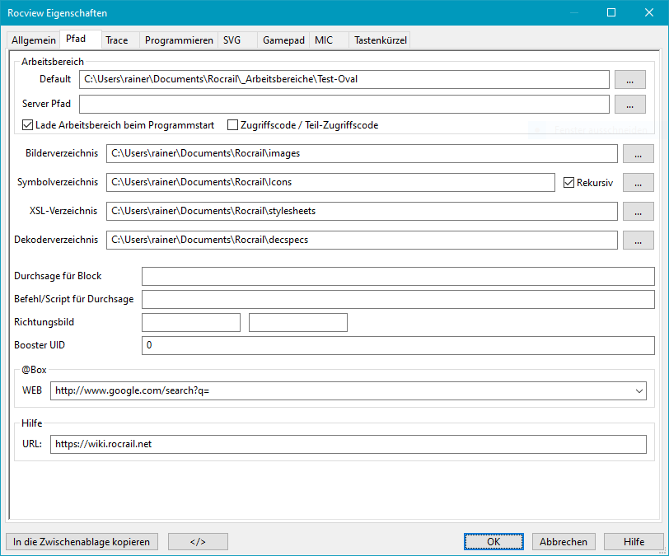Browse for Dekoderverzeichnis folder
The height and width of the screenshot is (556, 669).
(638, 241)
